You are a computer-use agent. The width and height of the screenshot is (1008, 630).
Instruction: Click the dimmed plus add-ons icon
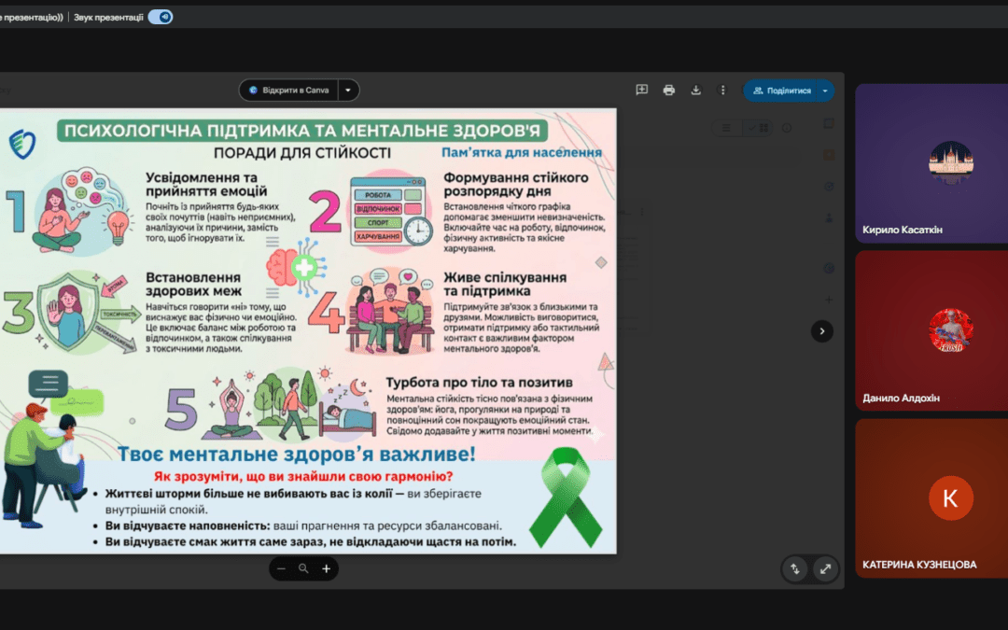pyautogui.click(x=829, y=300)
